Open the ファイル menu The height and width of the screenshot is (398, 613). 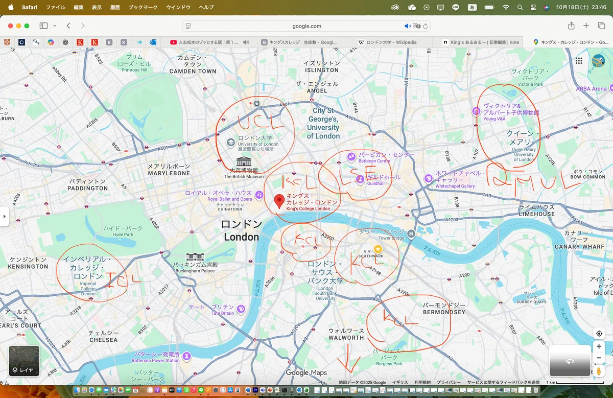(x=55, y=7)
